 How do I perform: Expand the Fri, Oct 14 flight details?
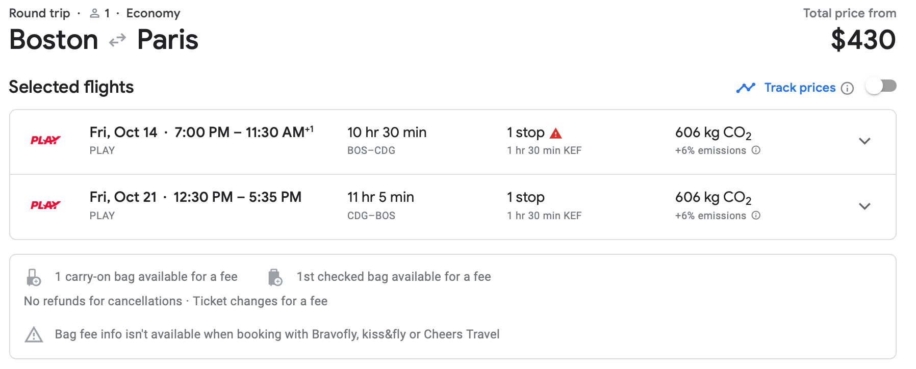coord(864,141)
